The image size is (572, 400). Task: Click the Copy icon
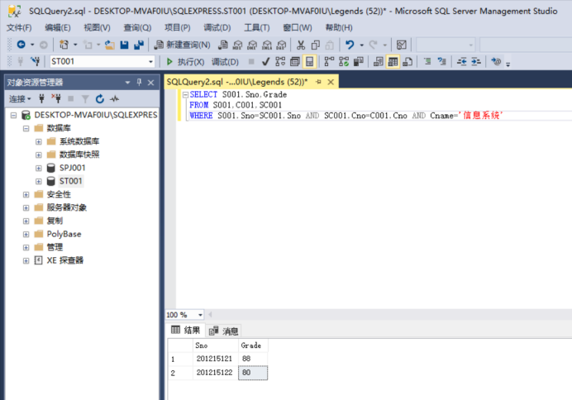(x=316, y=45)
